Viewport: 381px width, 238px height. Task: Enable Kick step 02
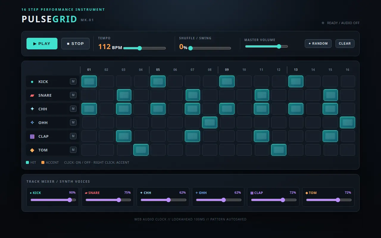click(106, 81)
